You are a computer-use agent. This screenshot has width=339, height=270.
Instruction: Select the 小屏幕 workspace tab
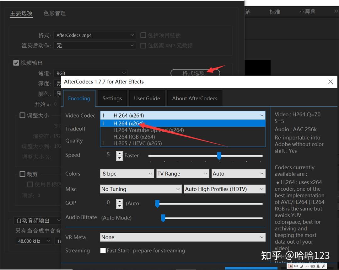(307, 12)
